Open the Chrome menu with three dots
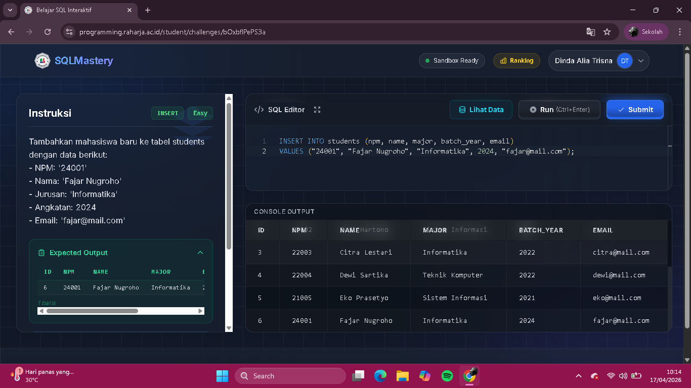 pyautogui.click(x=679, y=32)
